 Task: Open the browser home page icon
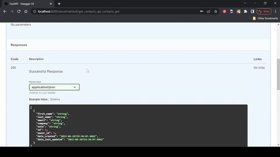click(26, 11)
